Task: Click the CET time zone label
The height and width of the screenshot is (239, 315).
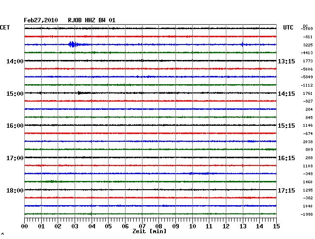Action: pos(5,28)
